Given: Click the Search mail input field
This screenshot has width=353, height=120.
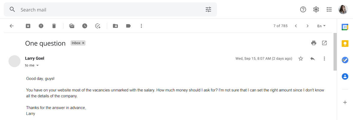Looking at the screenshot, I should coord(110,10).
